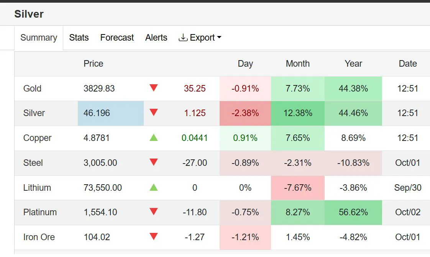Open the Forecast tab
The image size is (430, 257).
117,38
